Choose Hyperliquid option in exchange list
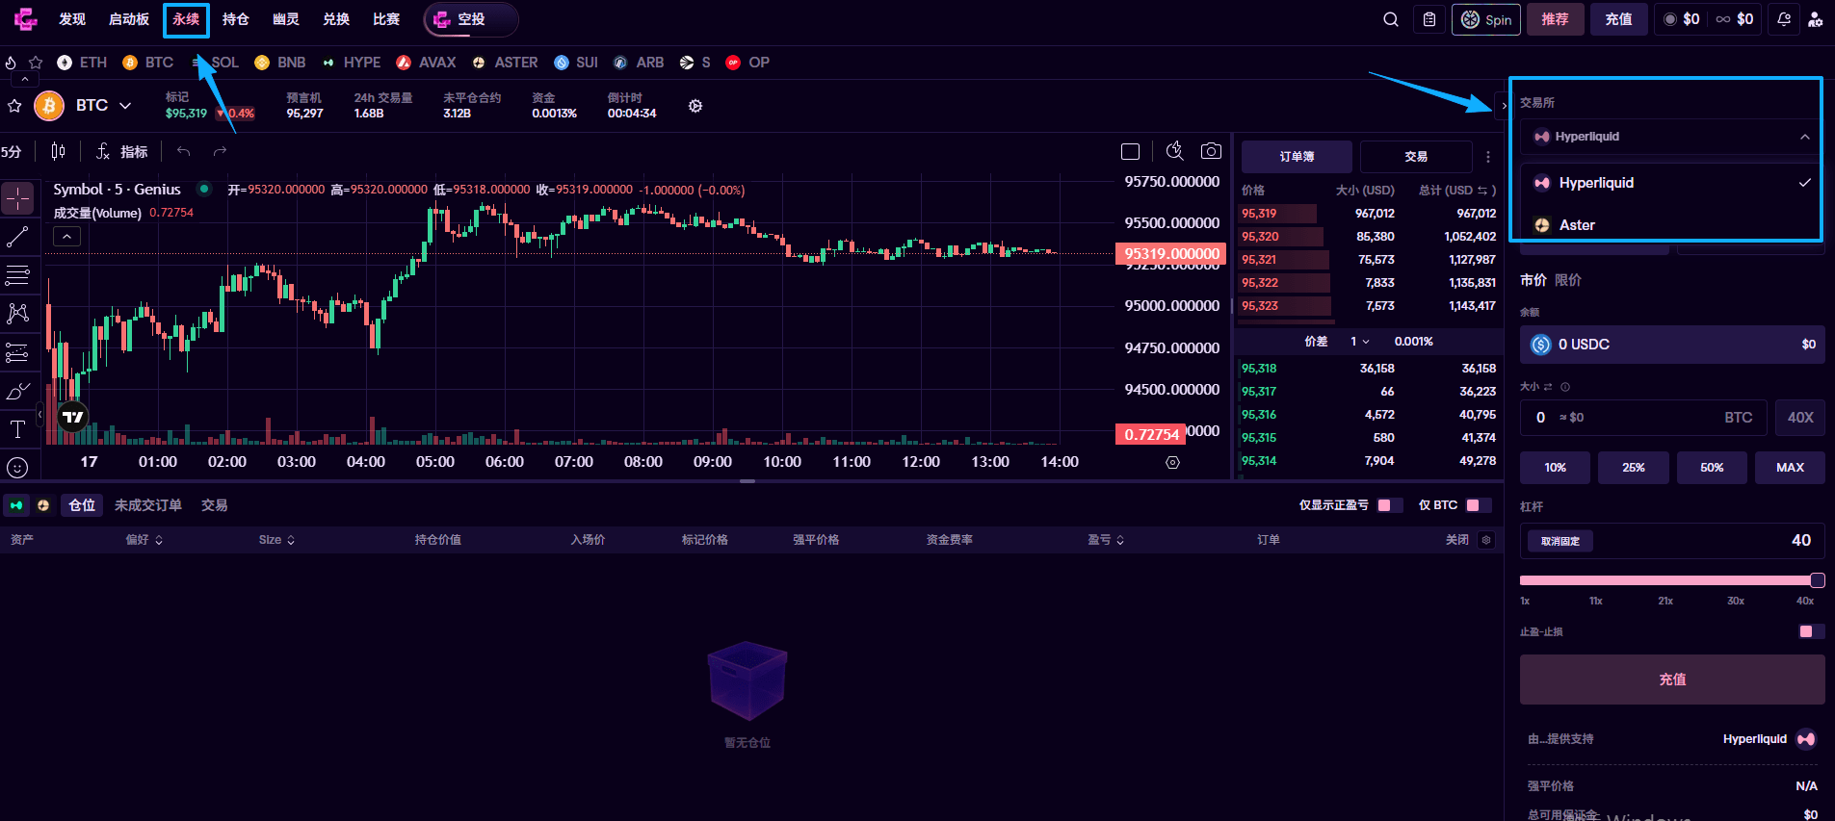The width and height of the screenshot is (1835, 821). (1672, 183)
